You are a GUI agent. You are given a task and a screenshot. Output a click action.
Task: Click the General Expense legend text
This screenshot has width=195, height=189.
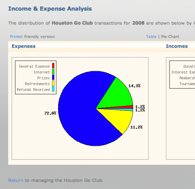tap(34, 66)
